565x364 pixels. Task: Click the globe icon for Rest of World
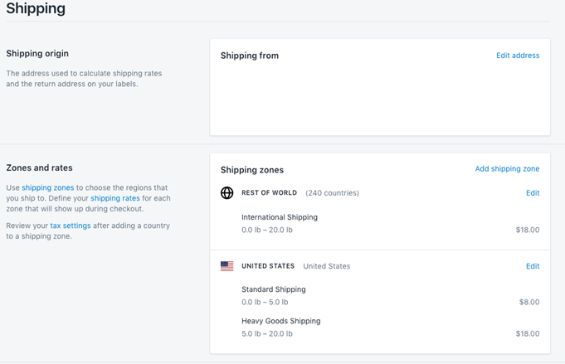226,193
